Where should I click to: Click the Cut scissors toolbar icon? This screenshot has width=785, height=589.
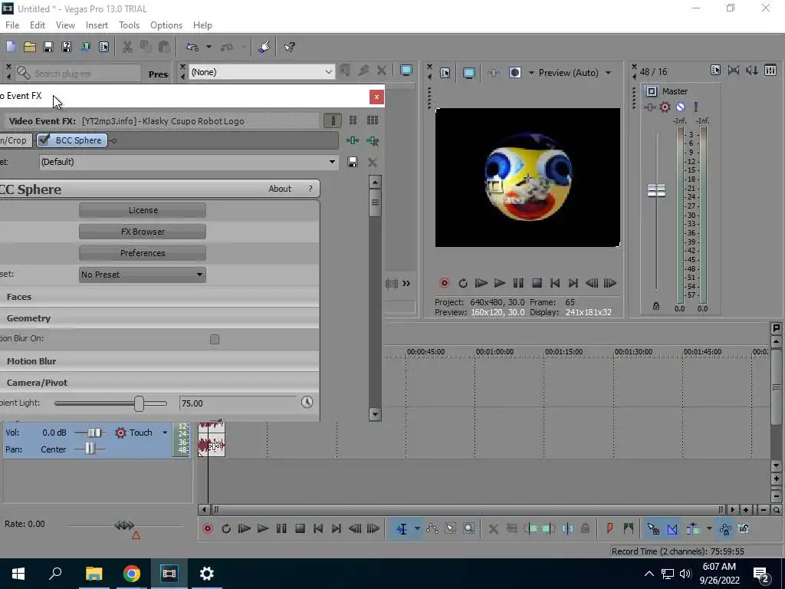(128, 47)
